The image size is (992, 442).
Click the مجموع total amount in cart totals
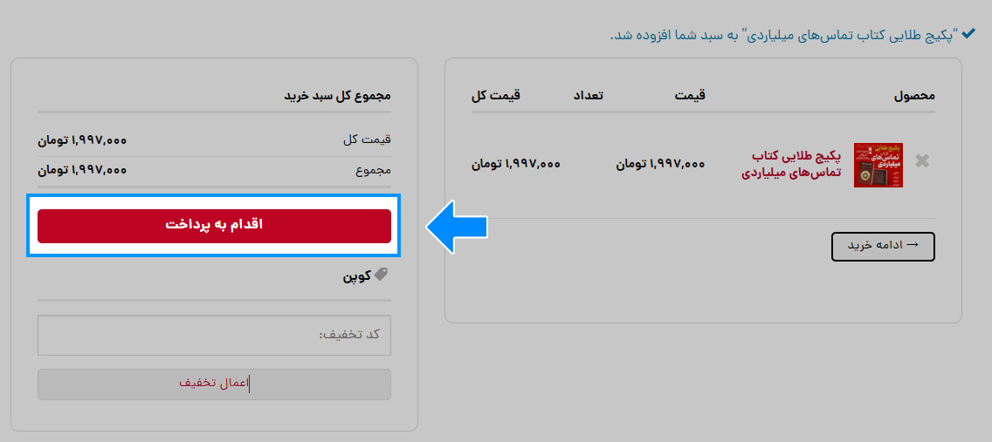coord(81,171)
